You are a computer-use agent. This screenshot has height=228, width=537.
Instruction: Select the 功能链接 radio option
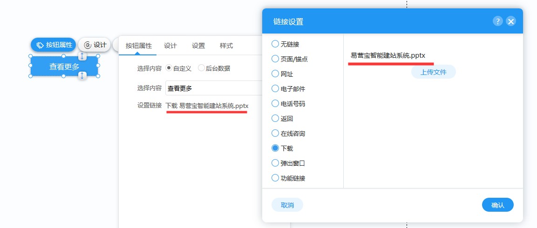click(x=275, y=178)
